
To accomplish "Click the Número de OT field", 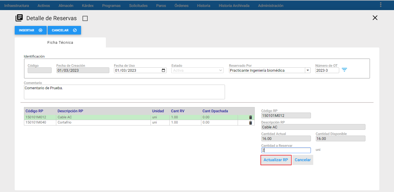I will 327,70.
